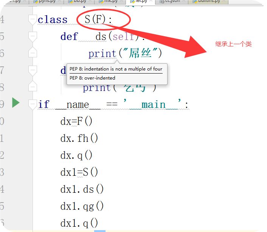Place cursor on the class keyword
This screenshot has height=232, width=267.
(x=53, y=20)
